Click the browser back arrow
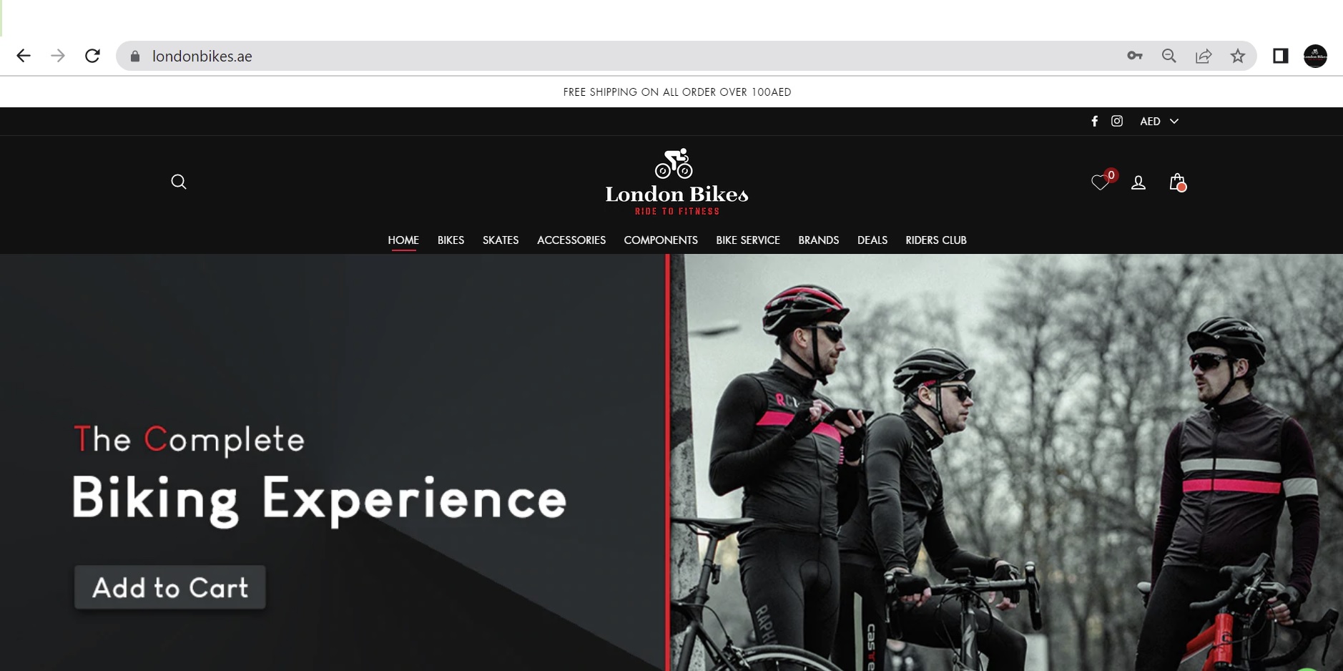The width and height of the screenshot is (1343, 671). pyautogui.click(x=24, y=56)
